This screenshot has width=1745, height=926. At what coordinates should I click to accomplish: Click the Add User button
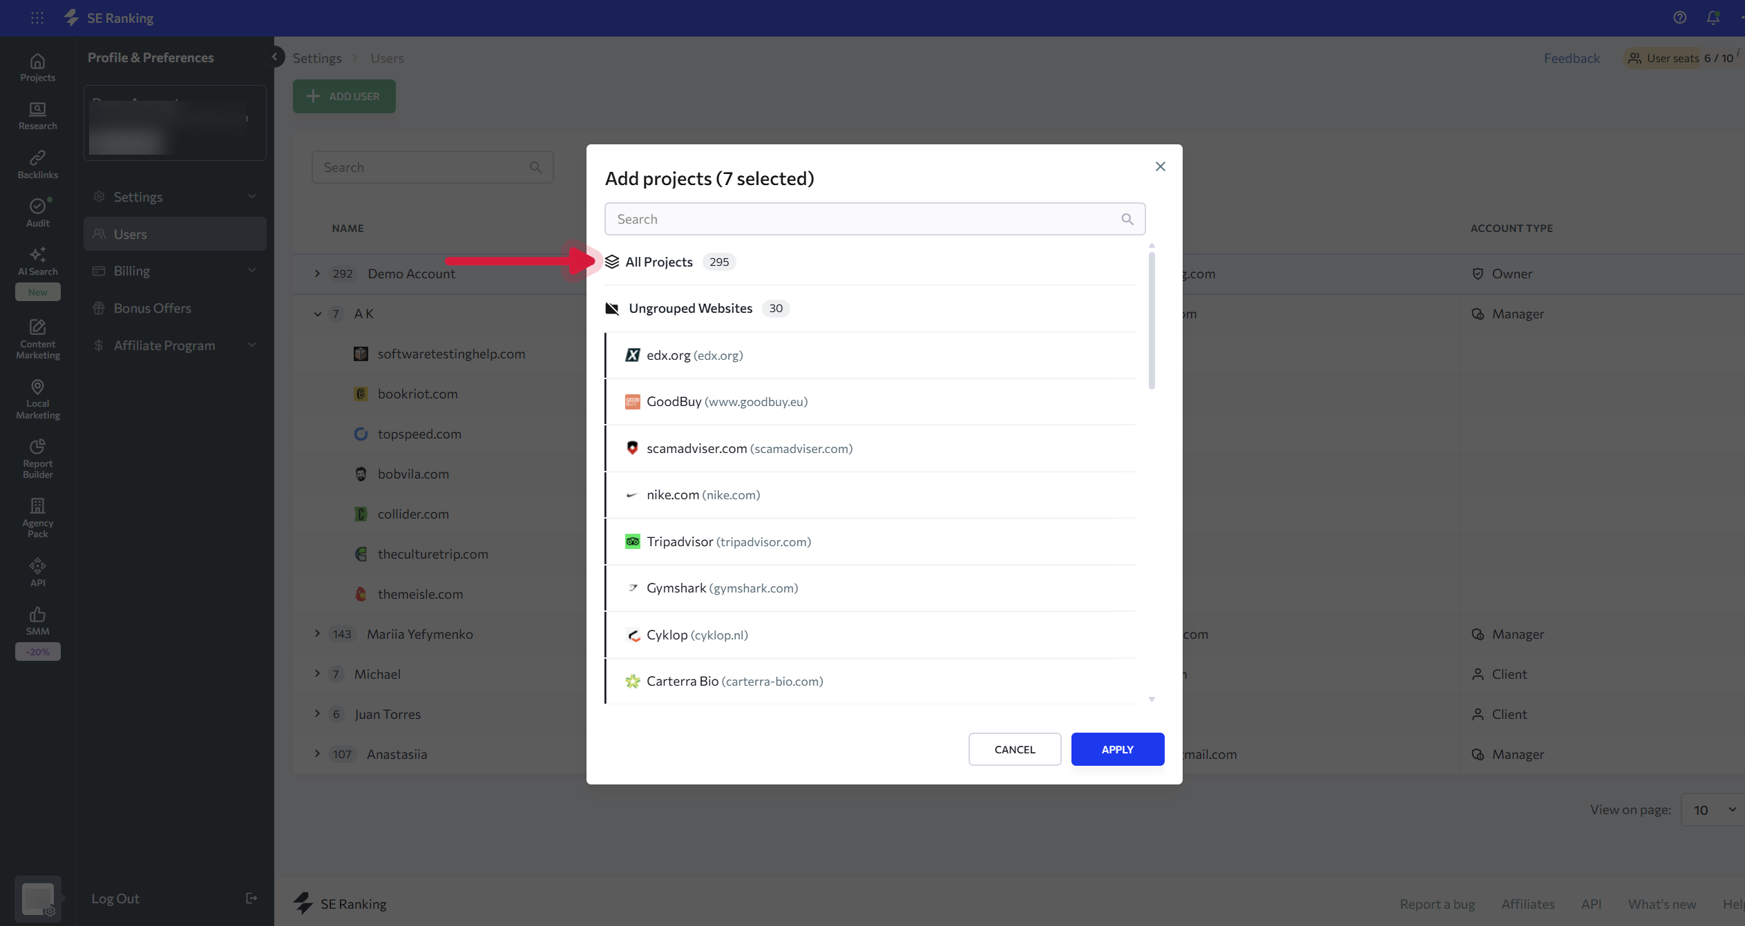click(x=344, y=96)
